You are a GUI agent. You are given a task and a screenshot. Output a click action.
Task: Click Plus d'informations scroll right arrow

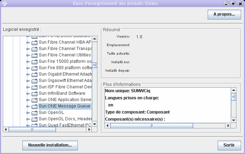[228, 126]
